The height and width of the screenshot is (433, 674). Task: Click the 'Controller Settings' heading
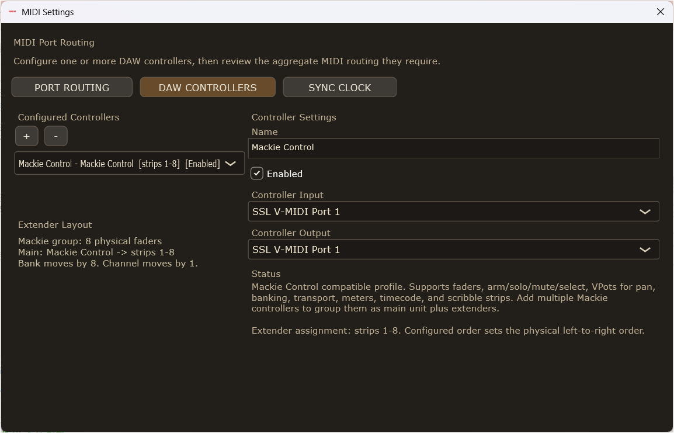(294, 117)
